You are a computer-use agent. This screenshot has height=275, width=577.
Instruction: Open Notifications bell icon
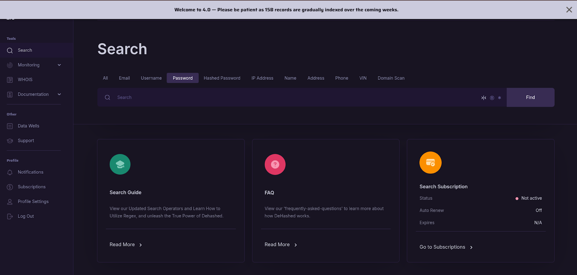click(x=10, y=173)
